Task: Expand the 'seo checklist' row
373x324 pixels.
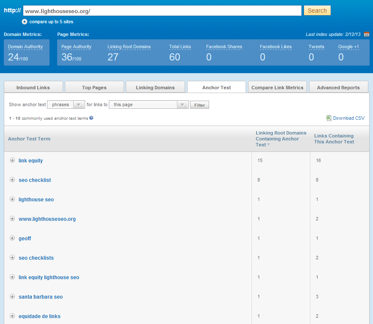Action: coord(12,180)
